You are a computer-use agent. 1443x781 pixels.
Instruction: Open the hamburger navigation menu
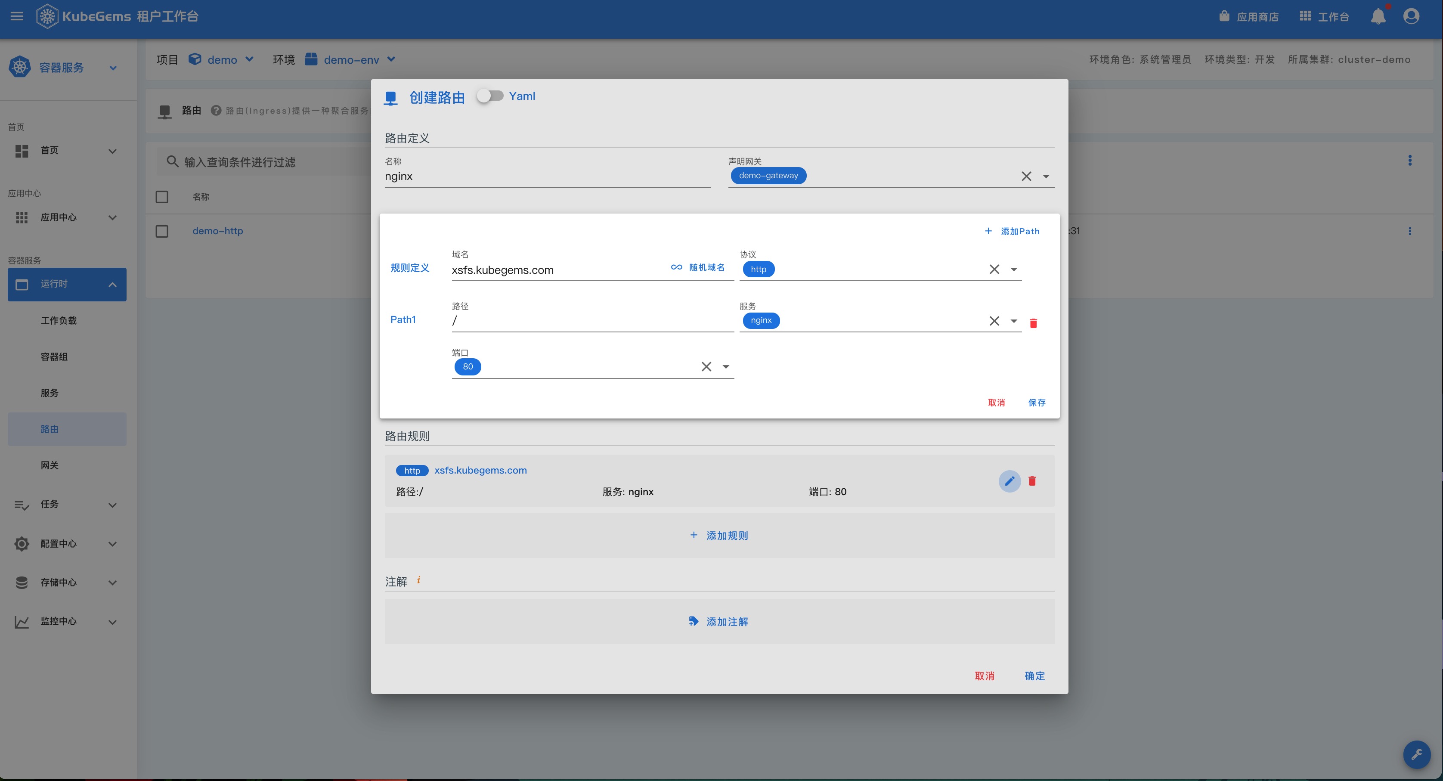pyautogui.click(x=17, y=16)
